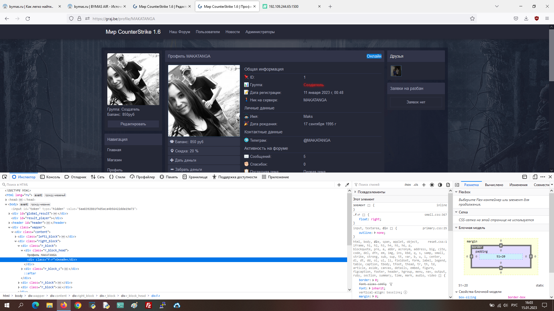Image resolution: width=554 pixels, height=311 pixels.
Task: Click the eyedropper color picker icon
Action: coord(347,185)
